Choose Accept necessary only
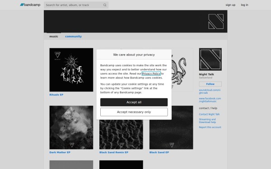Screen dimensions: 271x169 134,112
